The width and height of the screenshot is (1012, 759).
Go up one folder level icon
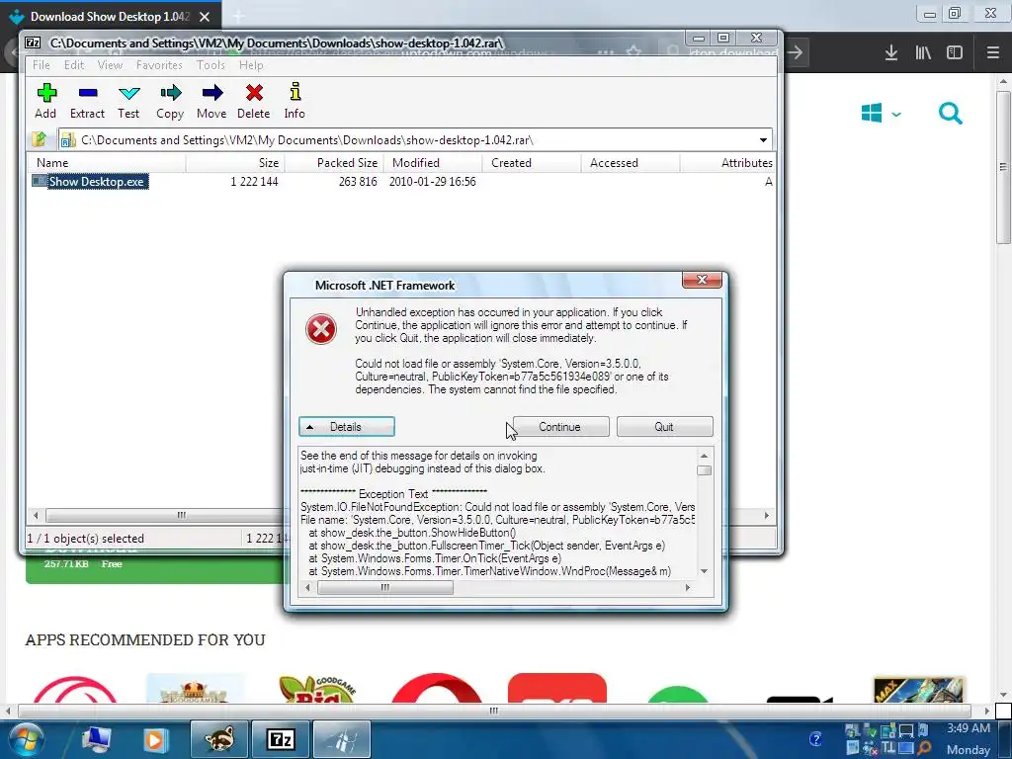click(40, 139)
